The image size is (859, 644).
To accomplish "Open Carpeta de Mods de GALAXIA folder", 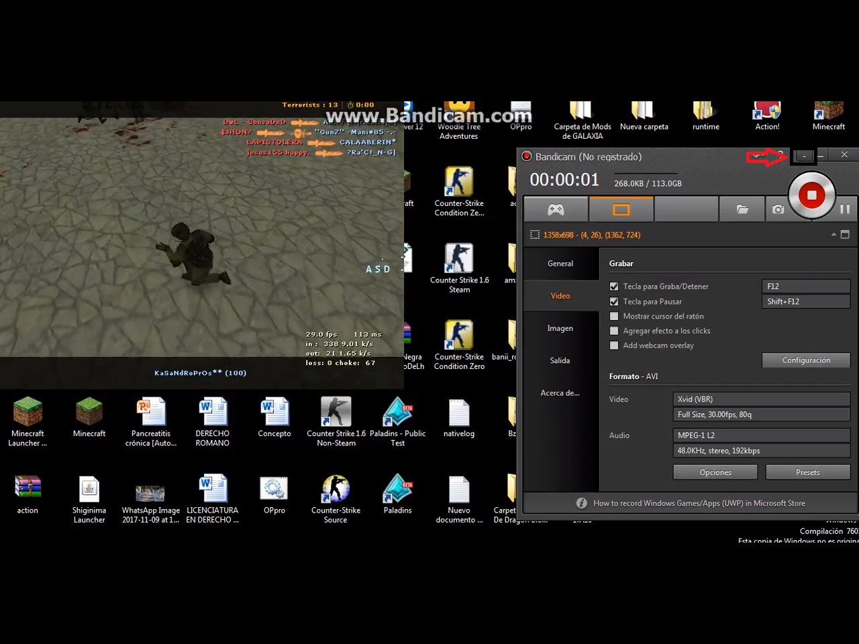I will coord(583,121).
